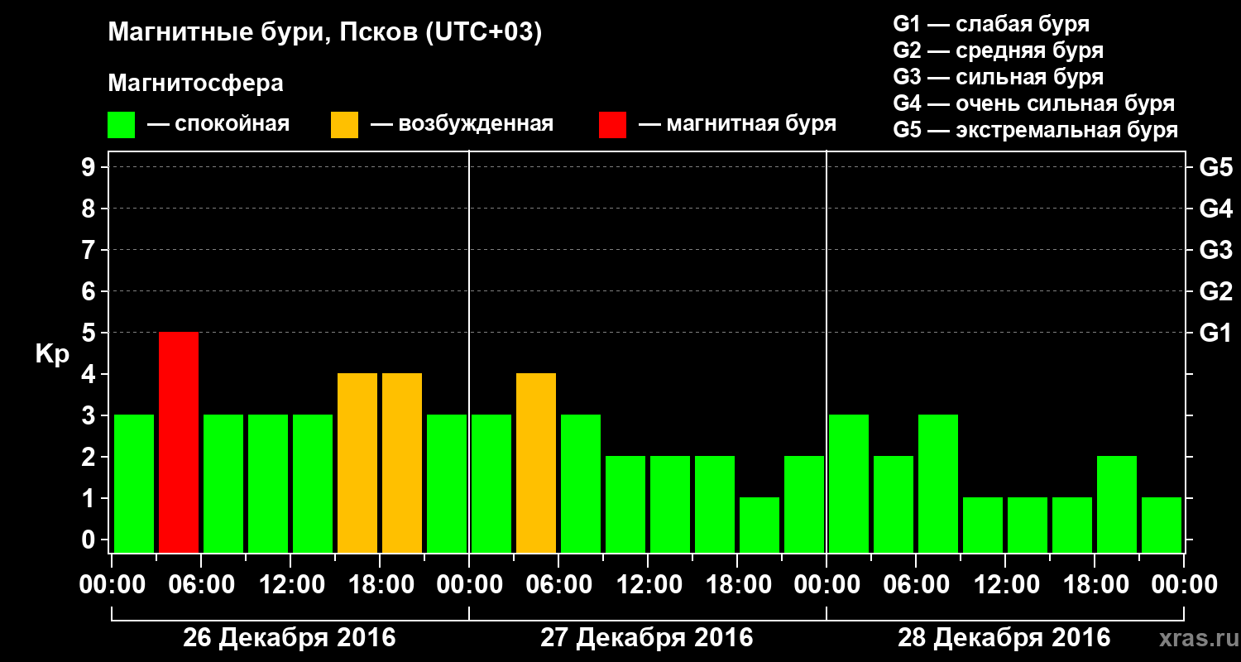1241x662 pixels.
Task: Click the 'Магнитосфера' heading
Action: coord(196,84)
